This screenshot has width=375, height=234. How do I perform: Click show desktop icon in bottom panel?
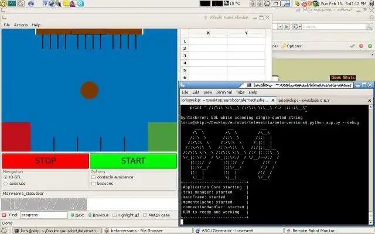point(4,230)
